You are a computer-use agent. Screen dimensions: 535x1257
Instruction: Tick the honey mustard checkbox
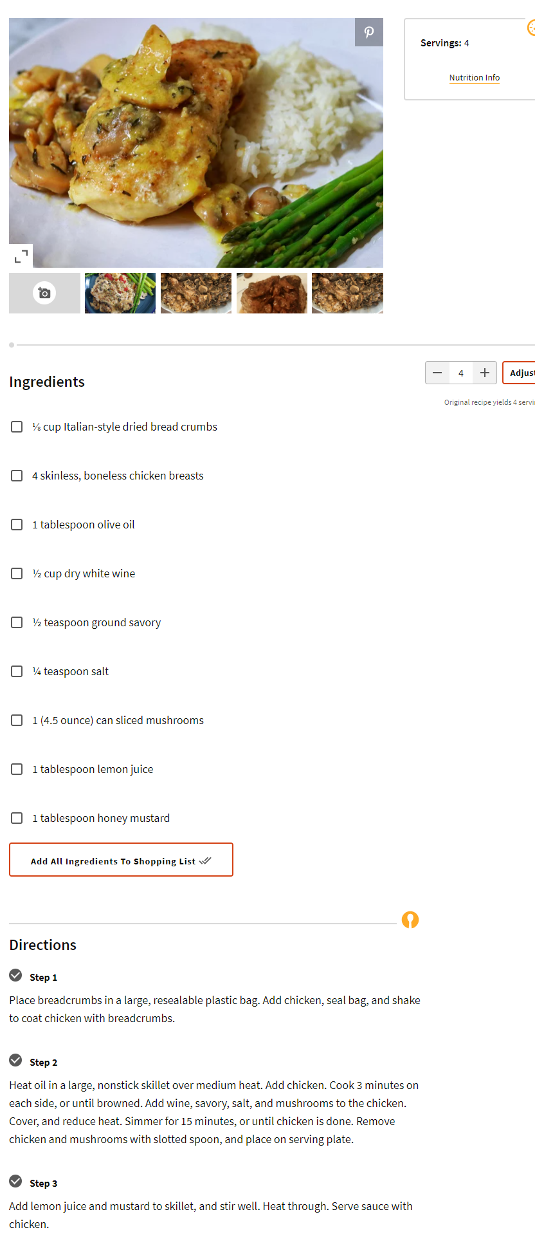click(17, 818)
